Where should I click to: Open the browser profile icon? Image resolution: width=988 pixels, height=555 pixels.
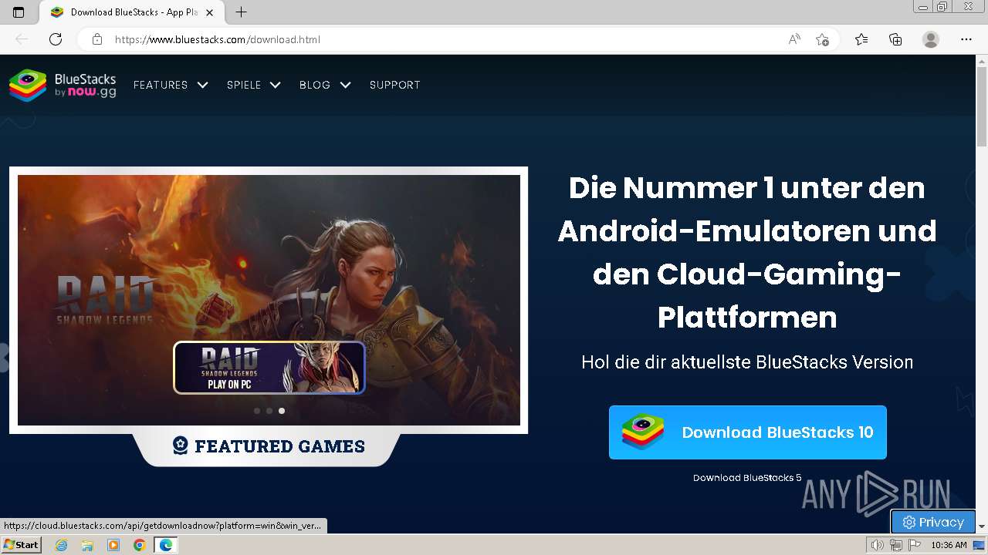point(931,39)
